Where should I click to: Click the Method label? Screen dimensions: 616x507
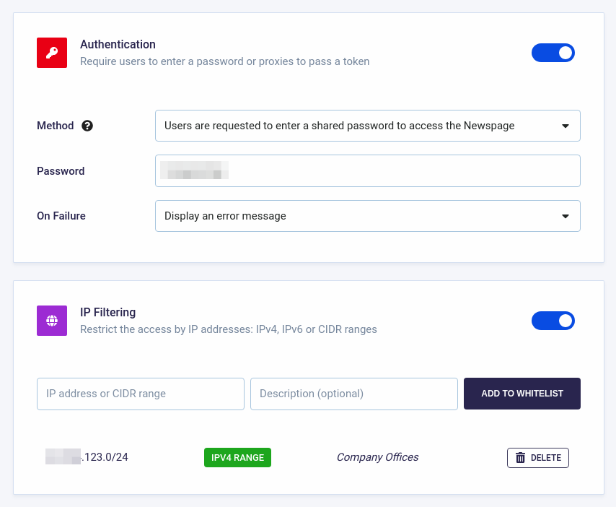56,126
